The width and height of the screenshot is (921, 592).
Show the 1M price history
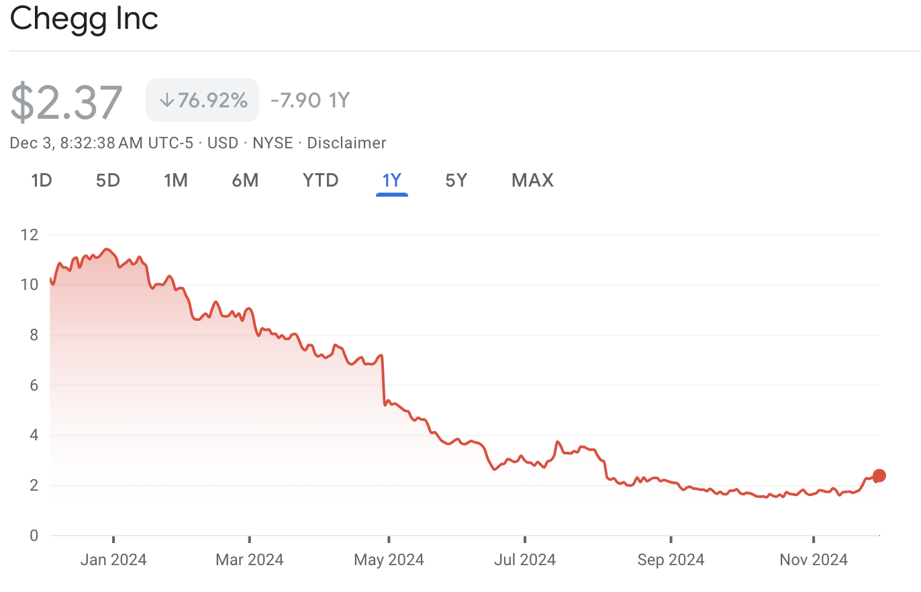(x=175, y=180)
